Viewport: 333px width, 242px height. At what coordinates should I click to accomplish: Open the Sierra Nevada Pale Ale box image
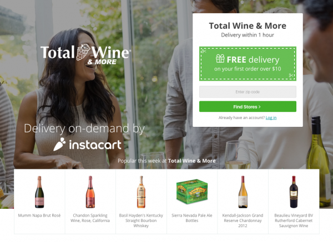192,192
